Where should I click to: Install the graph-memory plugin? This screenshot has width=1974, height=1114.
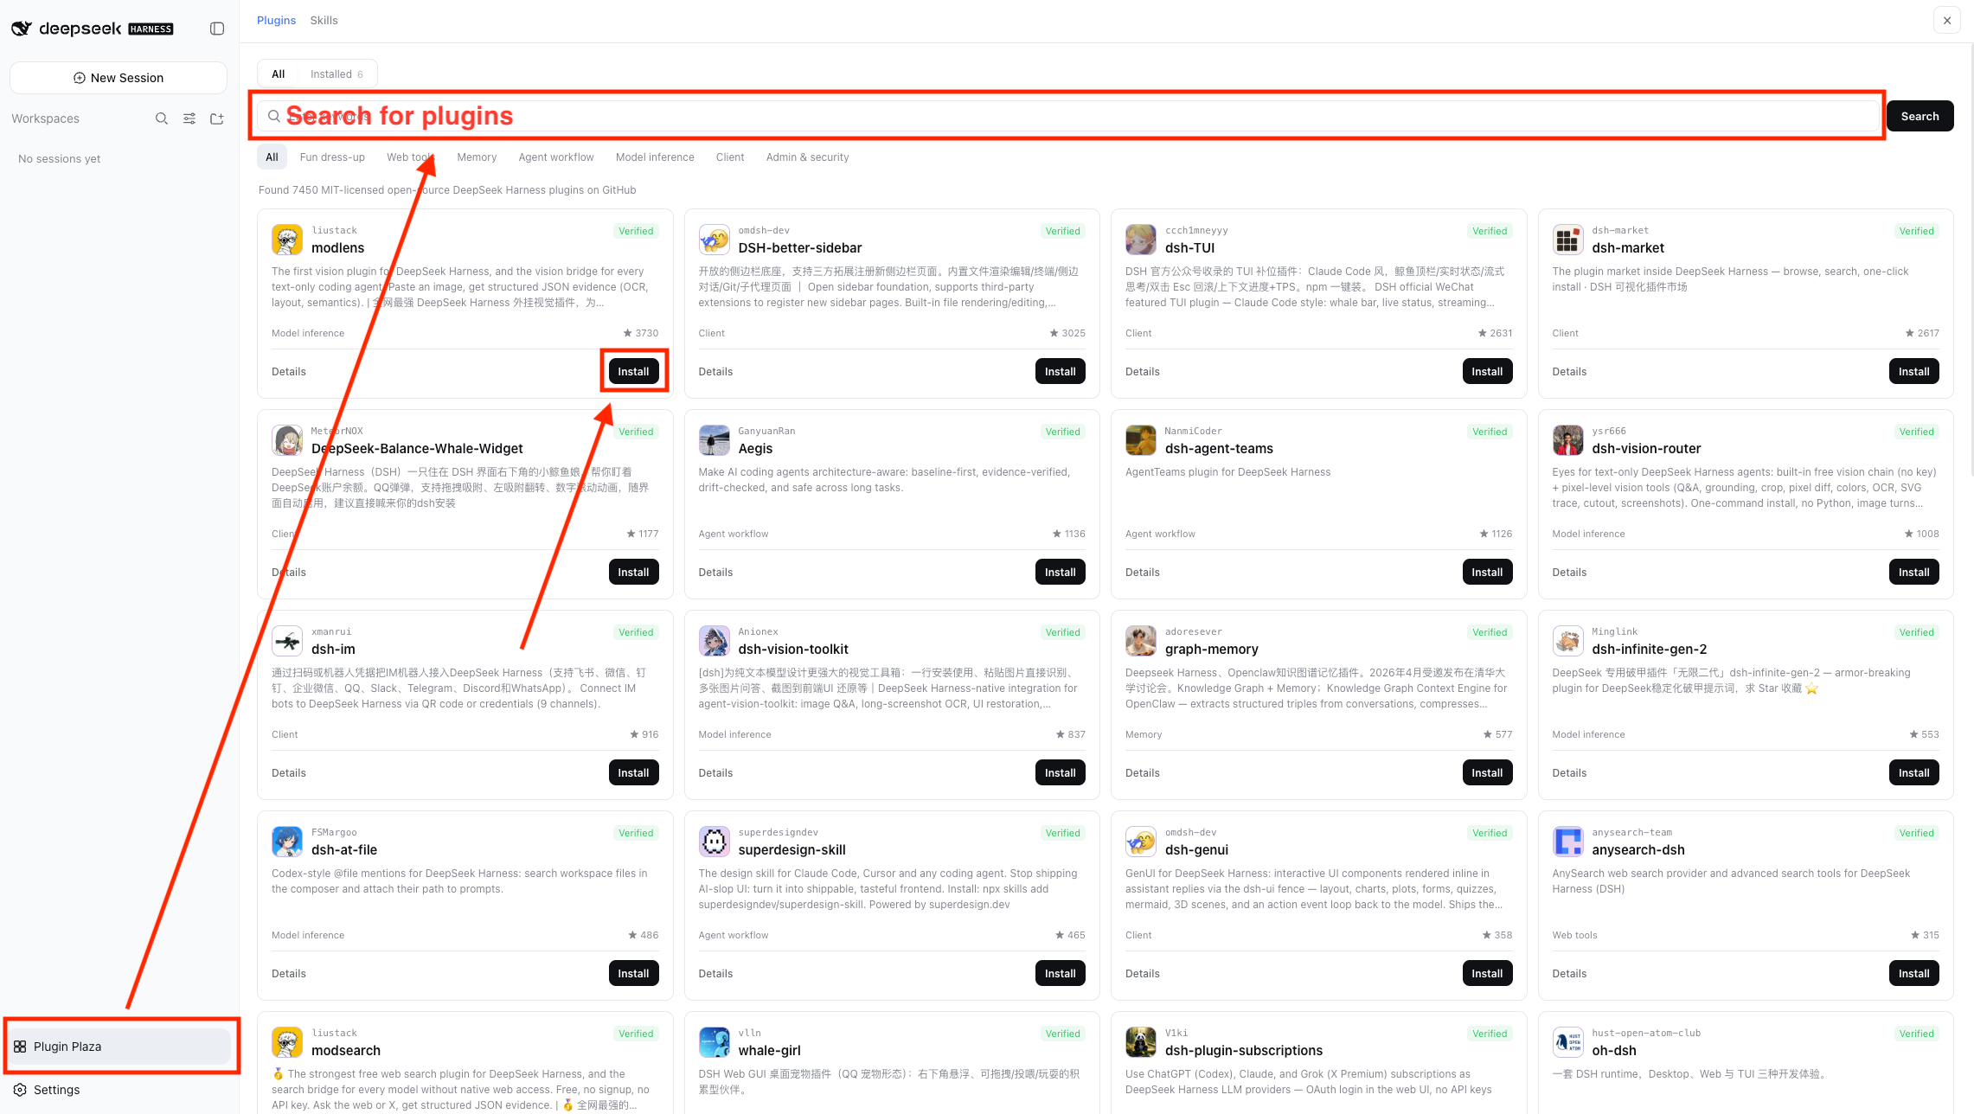(1487, 772)
